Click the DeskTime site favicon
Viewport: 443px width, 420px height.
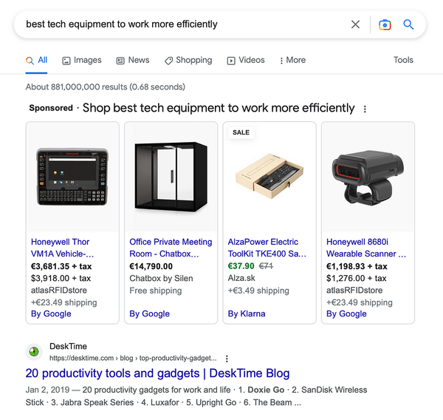pos(34,351)
